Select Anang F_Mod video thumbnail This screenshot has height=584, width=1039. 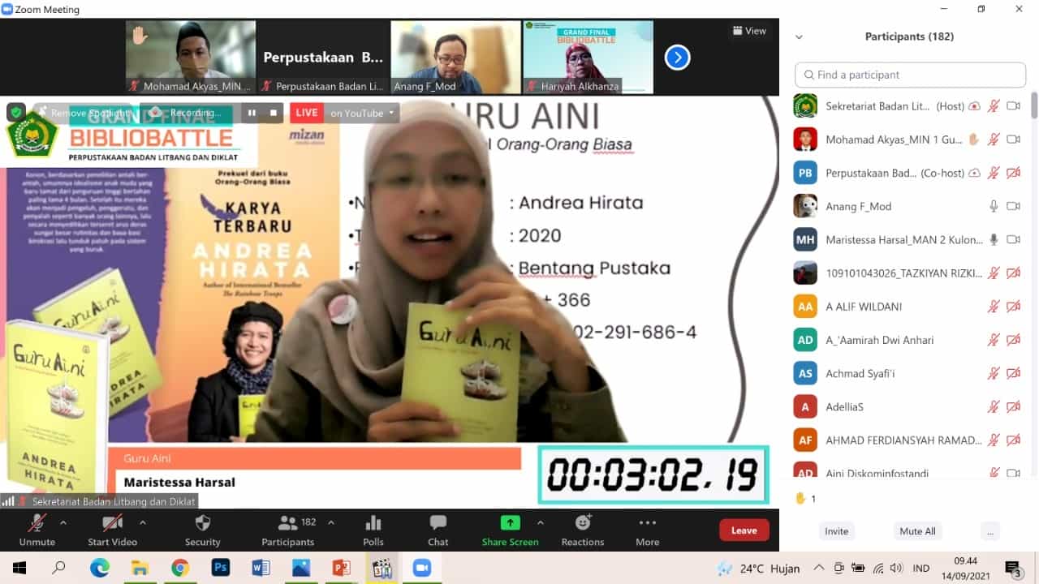455,57
